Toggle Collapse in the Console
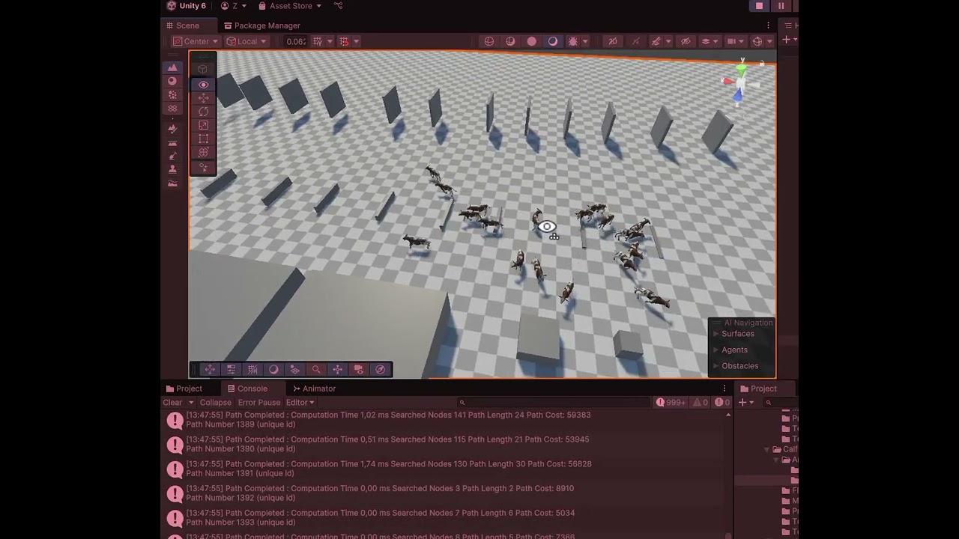 (x=215, y=402)
